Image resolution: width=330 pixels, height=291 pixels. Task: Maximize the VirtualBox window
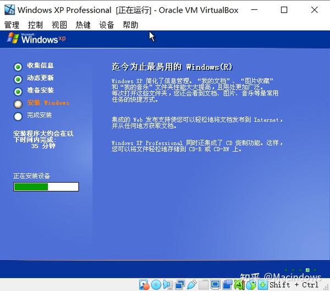pyautogui.click(x=284, y=10)
